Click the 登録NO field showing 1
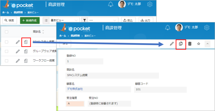This screenshot has width=215, height=111. click(84, 61)
